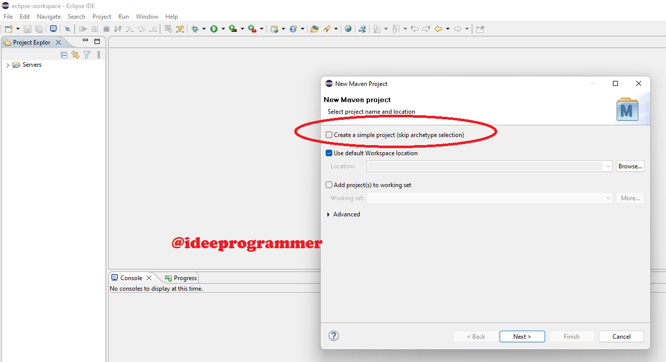This screenshot has height=362, width=666.
Task: Click the Skip All Breakpoints icon
Action: [67, 29]
